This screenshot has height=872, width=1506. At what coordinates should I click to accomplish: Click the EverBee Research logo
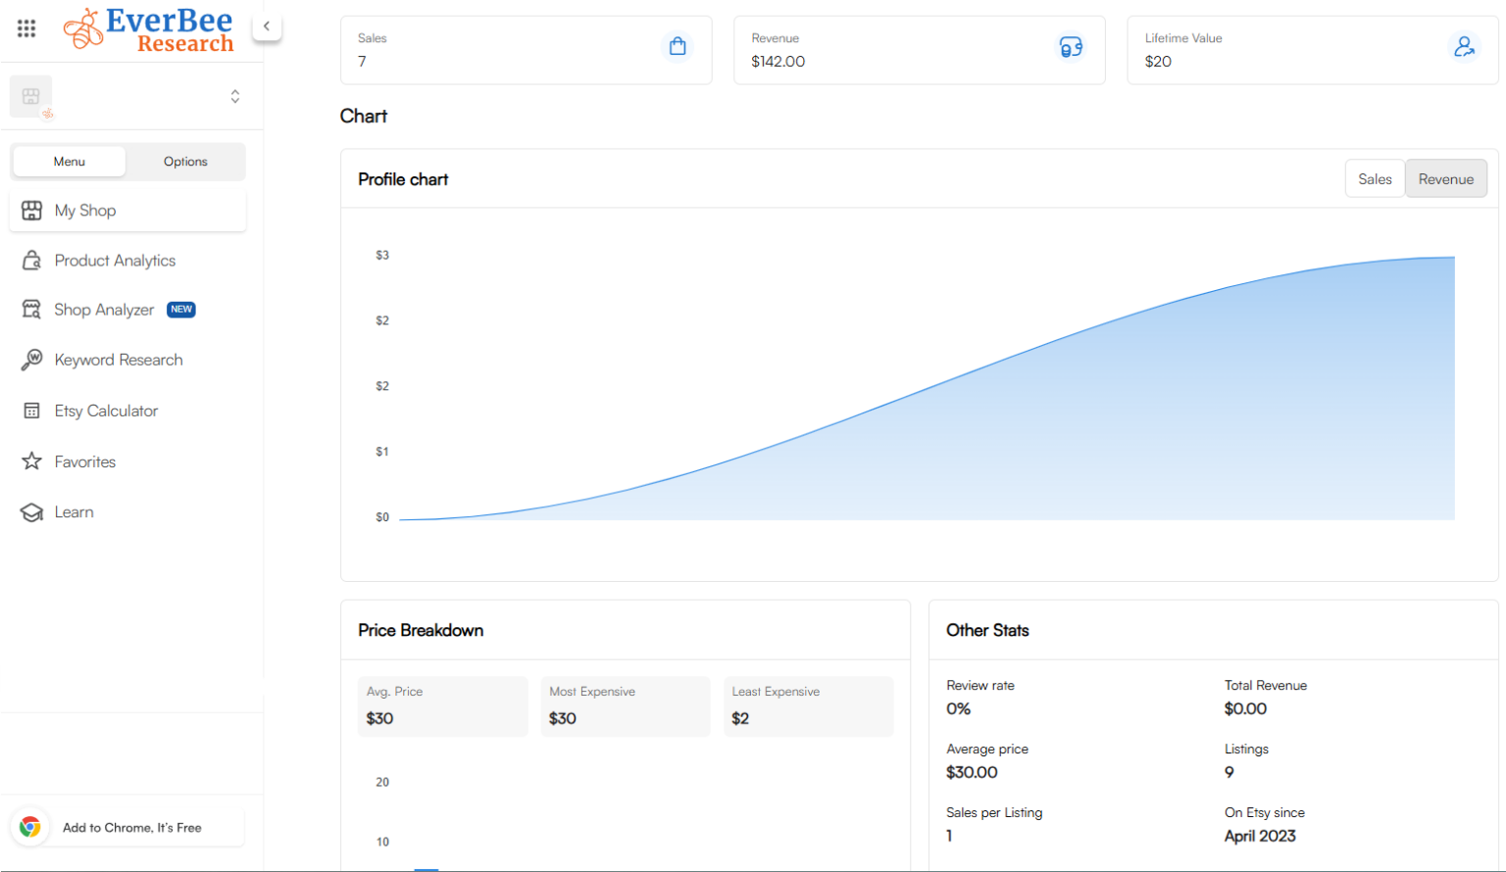[x=148, y=29]
